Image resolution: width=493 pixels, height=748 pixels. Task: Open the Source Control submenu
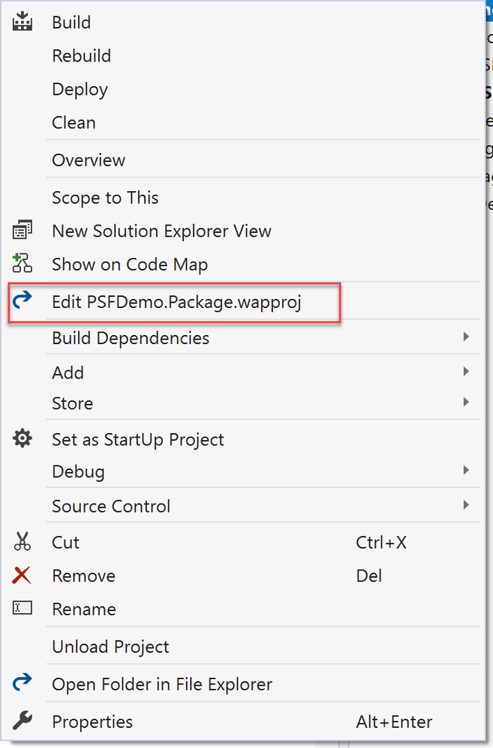coord(110,506)
